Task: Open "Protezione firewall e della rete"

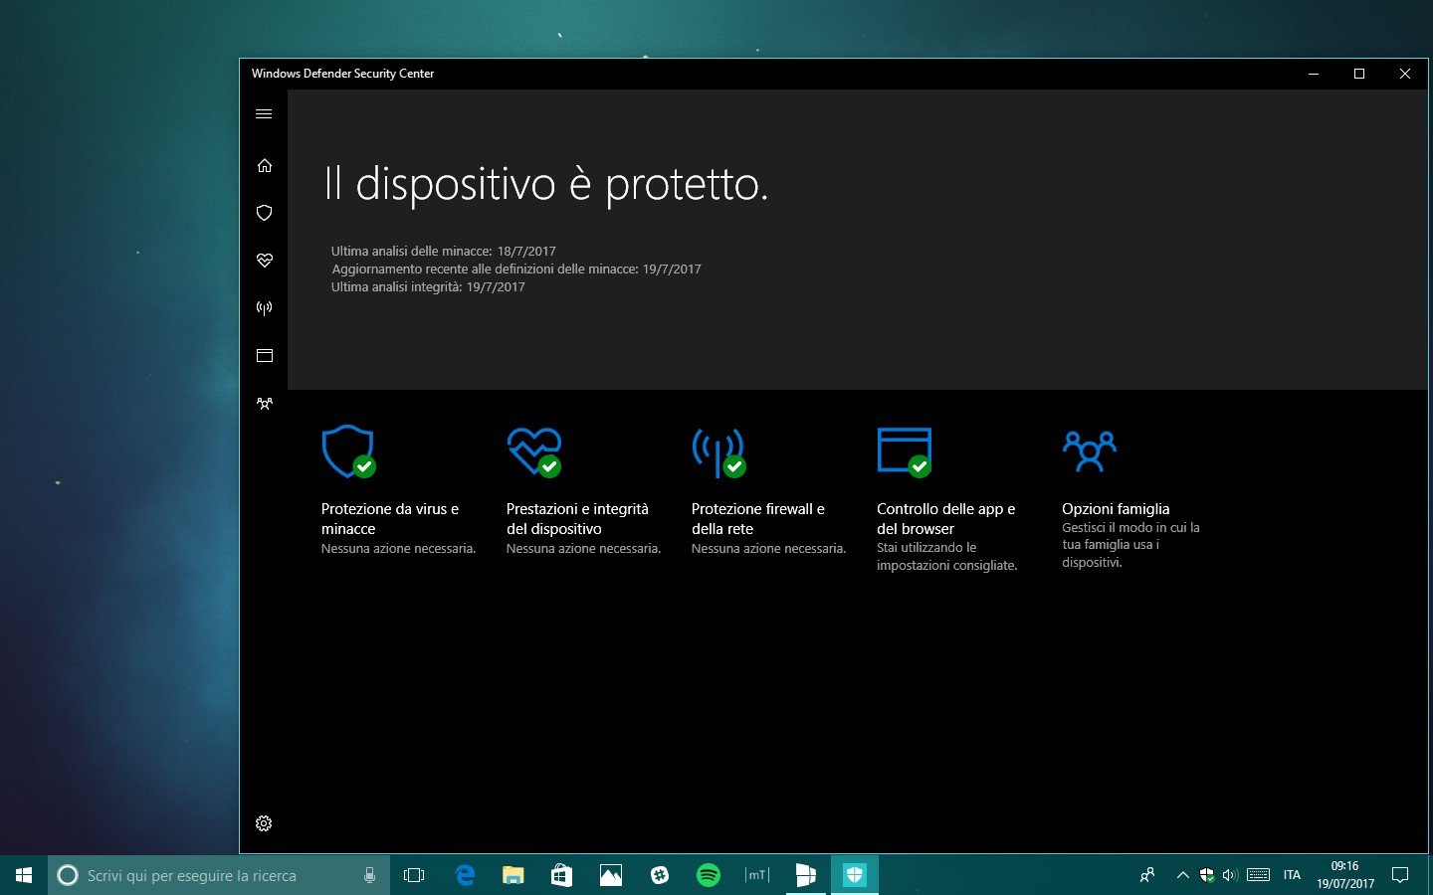Action: (x=758, y=519)
